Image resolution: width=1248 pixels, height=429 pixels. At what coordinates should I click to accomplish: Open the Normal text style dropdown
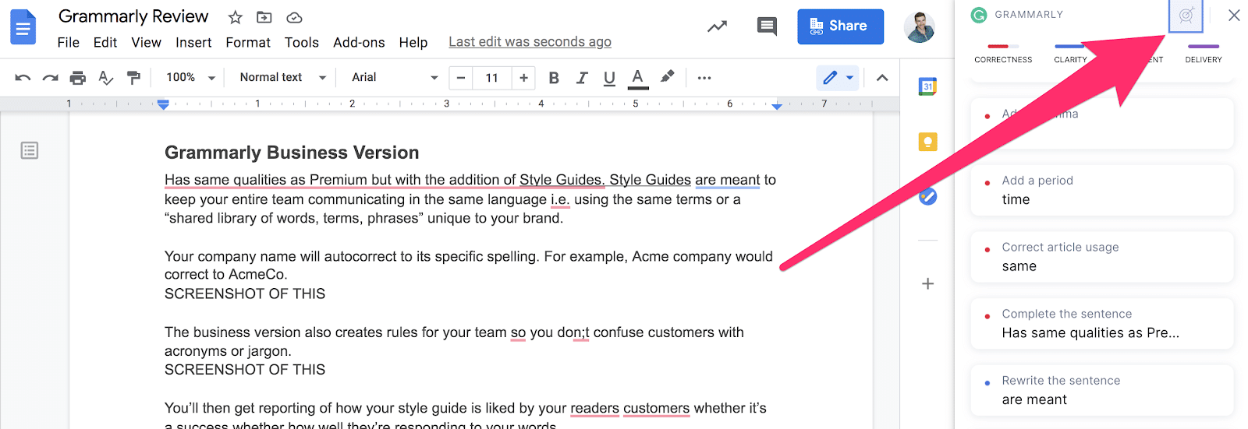click(282, 78)
